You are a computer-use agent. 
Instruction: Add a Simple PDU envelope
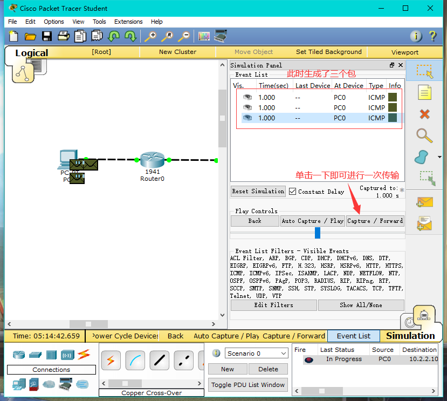click(424, 202)
